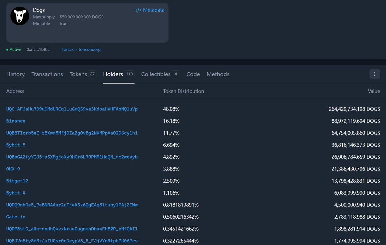Select the top holder address UQC-AFJaHu7D9uDMdURCq1
The width and height of the screenshot is (386, 245).
pos(71,109)
